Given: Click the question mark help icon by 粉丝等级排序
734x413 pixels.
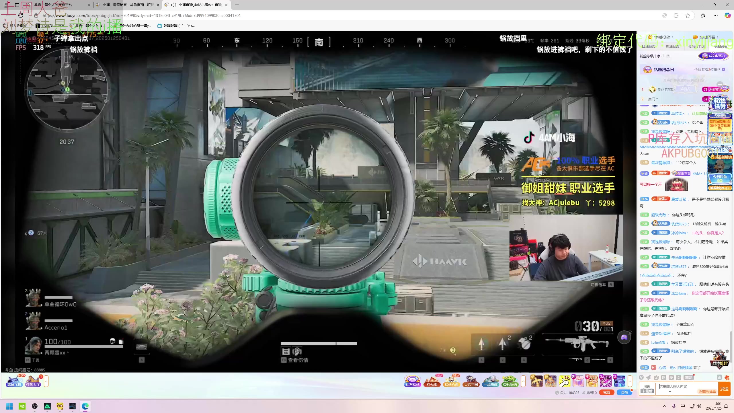Looking at the screenshot, I should pos(668,56).
